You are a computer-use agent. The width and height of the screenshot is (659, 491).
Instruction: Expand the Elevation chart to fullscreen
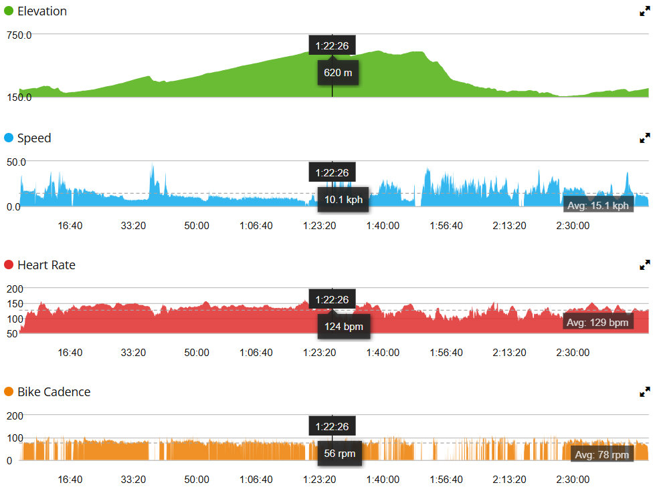(x=645, y=11)
